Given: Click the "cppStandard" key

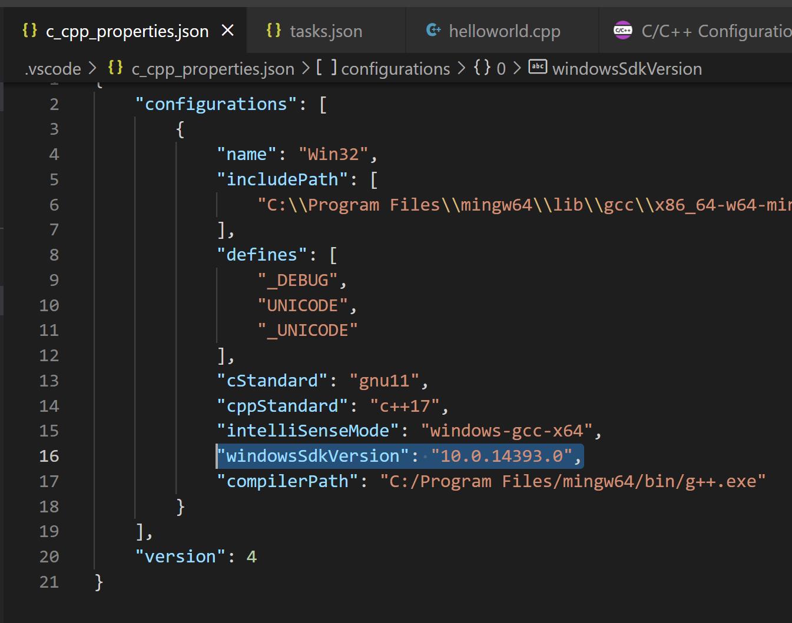Looking at the screenshot, I should pos(283,406).
